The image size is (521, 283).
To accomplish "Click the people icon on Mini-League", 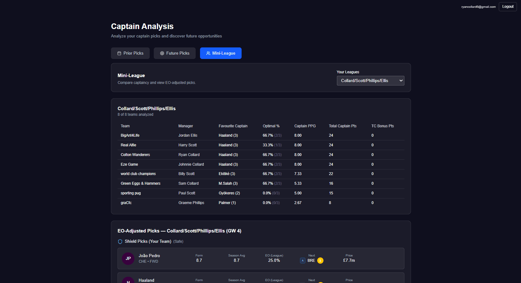I will tap(208, 53).
